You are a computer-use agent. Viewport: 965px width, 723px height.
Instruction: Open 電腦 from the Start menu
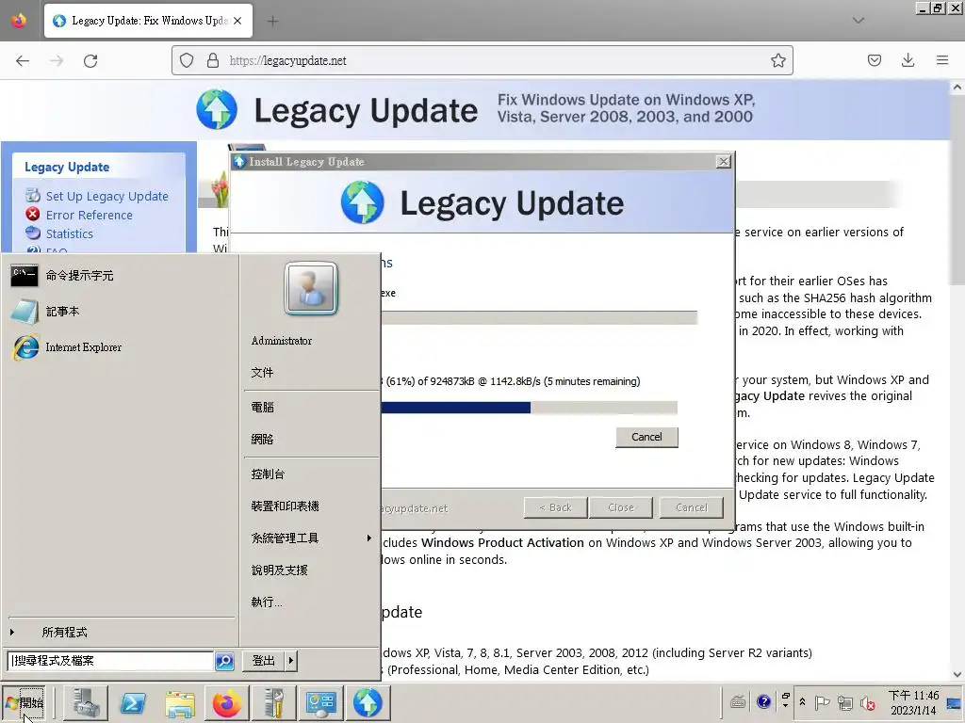262,407
